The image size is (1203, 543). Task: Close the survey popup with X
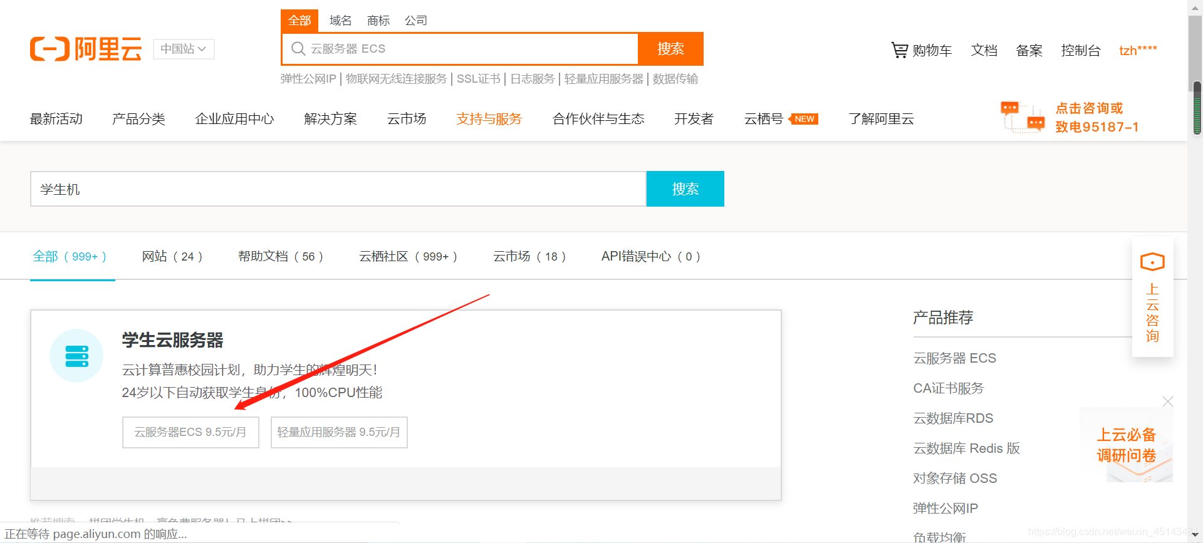click(1167, 401)
